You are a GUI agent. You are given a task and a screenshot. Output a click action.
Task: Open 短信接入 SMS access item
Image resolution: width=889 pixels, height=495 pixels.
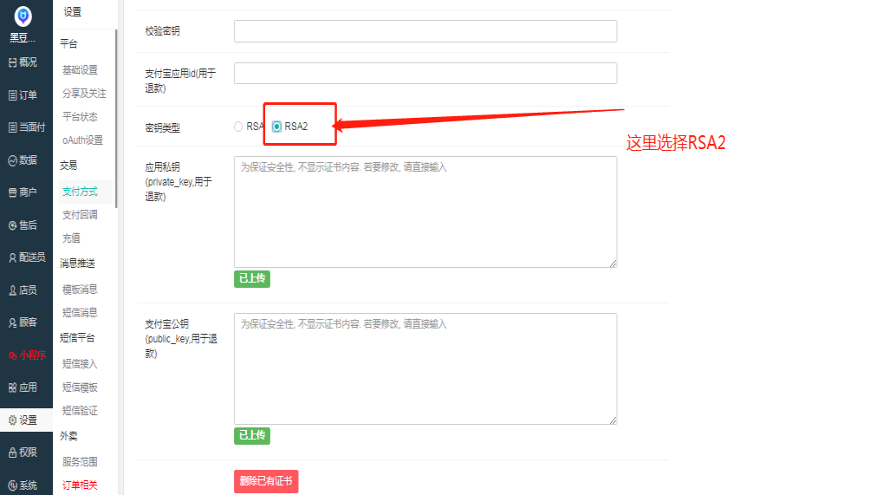[x=80, y=364]
